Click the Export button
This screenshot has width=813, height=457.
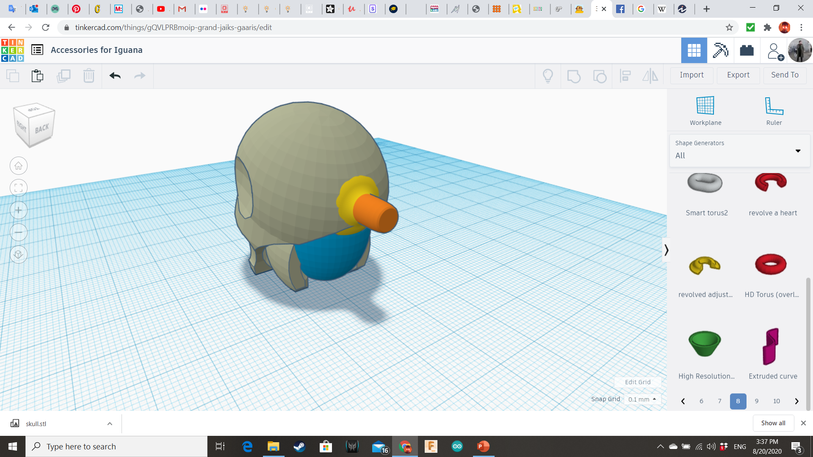pyautogui.click(x=738, y=75)
